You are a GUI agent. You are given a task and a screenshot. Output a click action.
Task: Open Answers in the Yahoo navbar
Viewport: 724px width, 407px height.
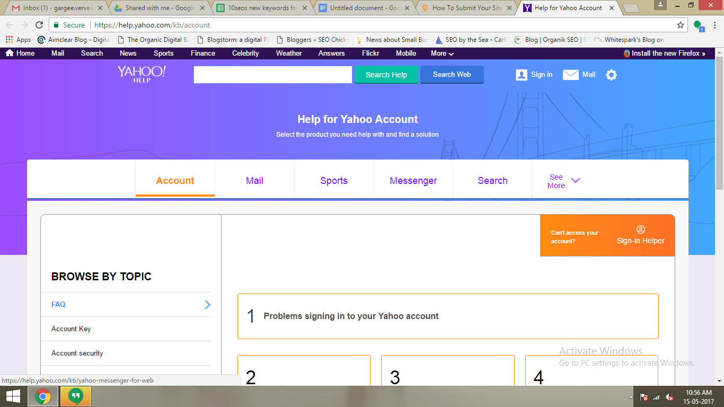coord(332,53)
